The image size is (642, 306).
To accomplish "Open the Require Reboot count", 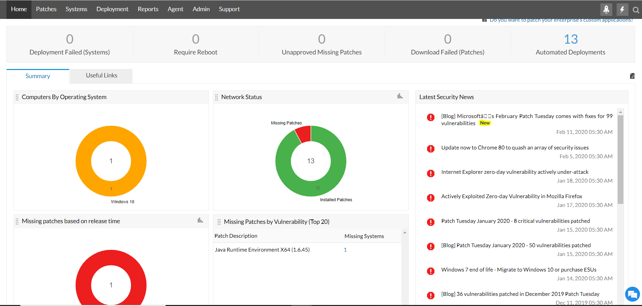I will coord(196,39).
